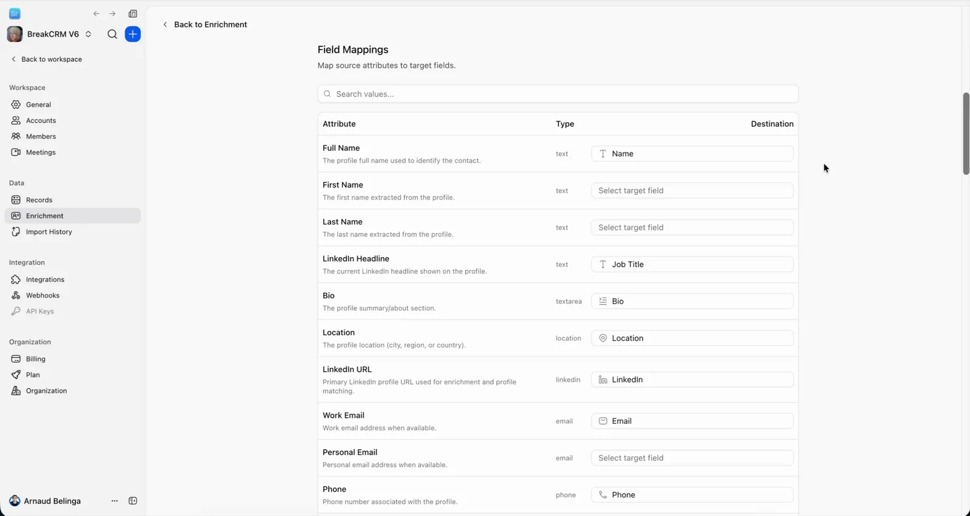Screen dimensions: 970x516
Task: Select Enrichment in the sidebar
Action: pyautogui.click(x=73, y=216)
